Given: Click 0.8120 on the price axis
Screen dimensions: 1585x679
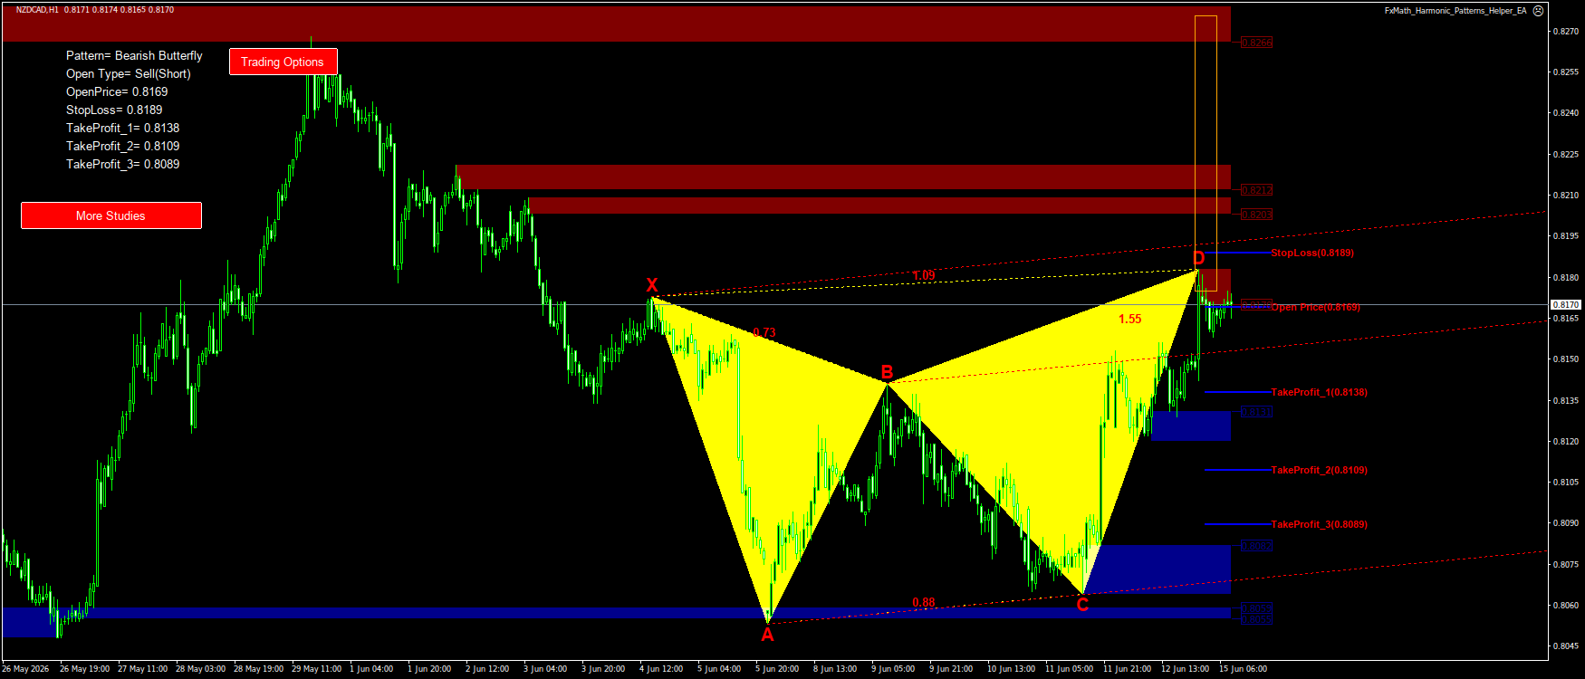Looking at the screenshot, I should pyautogui.click(x=1567, y=442).
